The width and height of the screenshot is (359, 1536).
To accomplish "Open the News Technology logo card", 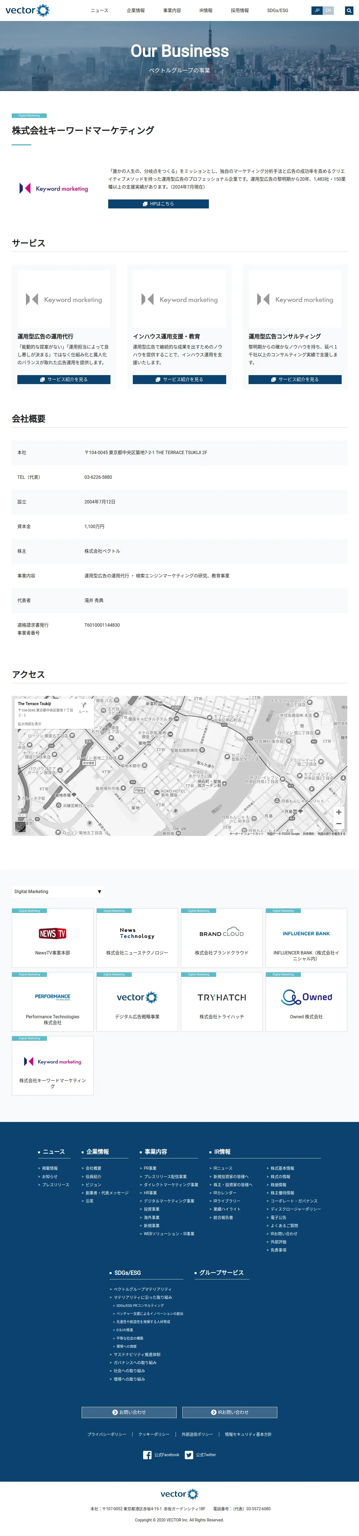I will click(137, 937).
